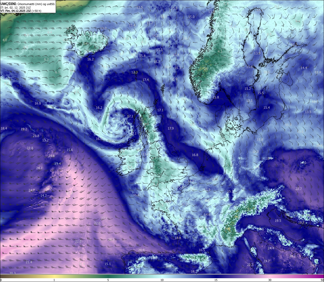Click the 1 tick on the color scale
Viewport: 324px width, 282px height.
(x=54, y=280)
